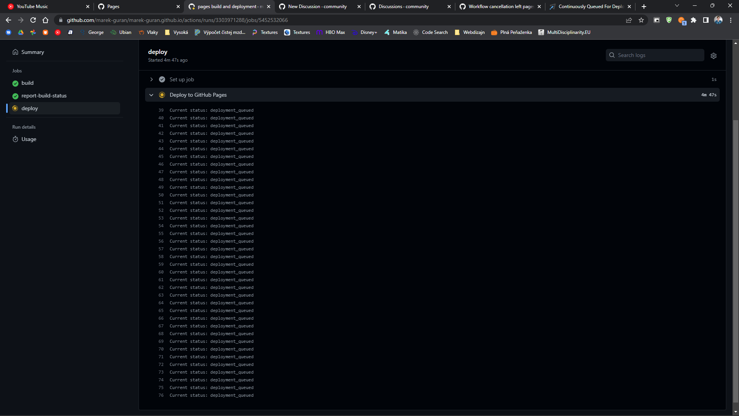Bookmark this page with star icon
The image size is (739, 416).
click(641, 20)
